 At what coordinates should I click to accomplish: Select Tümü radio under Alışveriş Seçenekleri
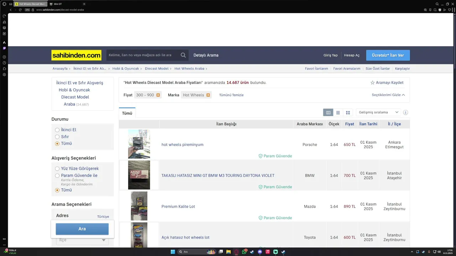pyautogui.click(x=57, y=190)
